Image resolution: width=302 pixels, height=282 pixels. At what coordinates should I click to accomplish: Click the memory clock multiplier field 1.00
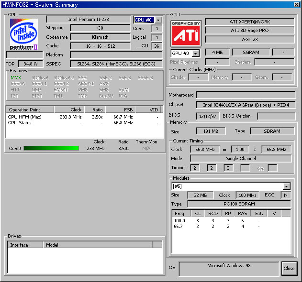coord(240,149)
